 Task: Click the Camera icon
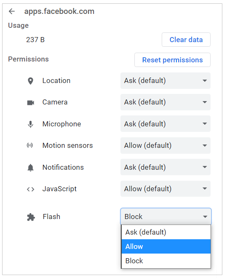coord(31,102)
